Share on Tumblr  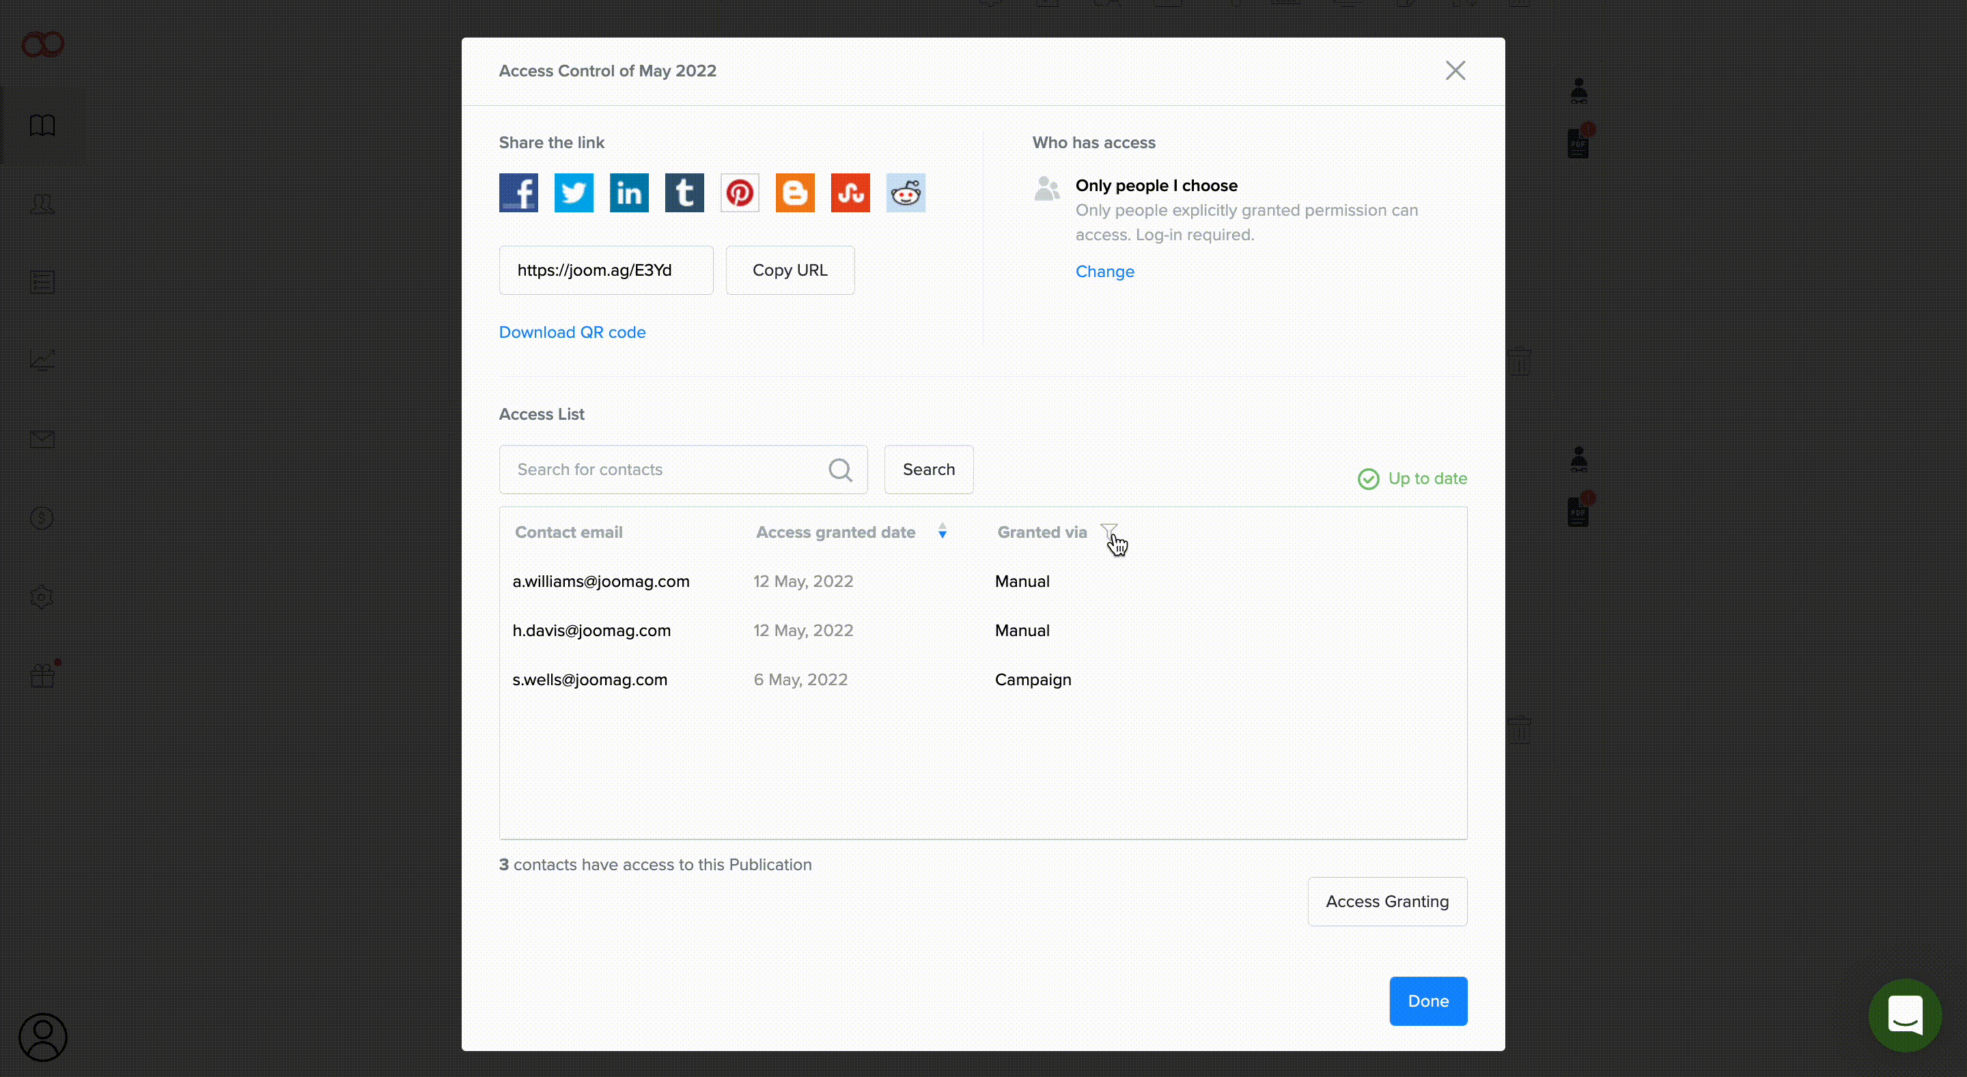pos(684,192)
